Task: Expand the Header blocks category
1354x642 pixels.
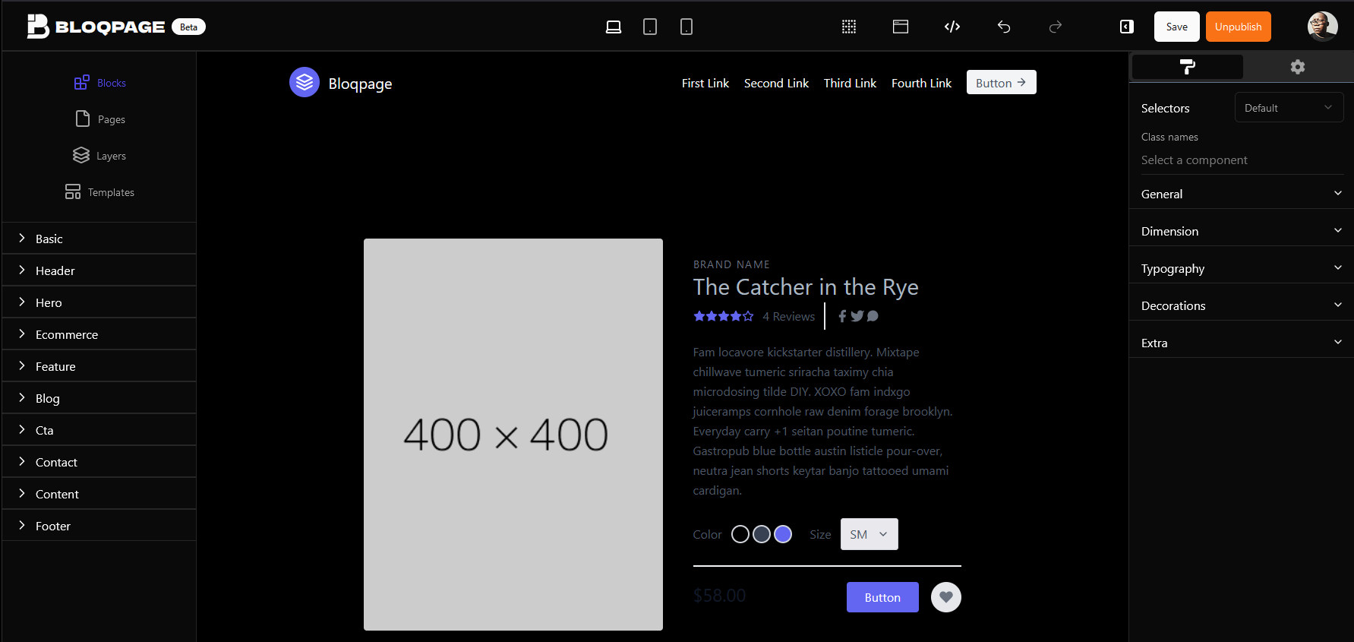Action: point(99,270)
